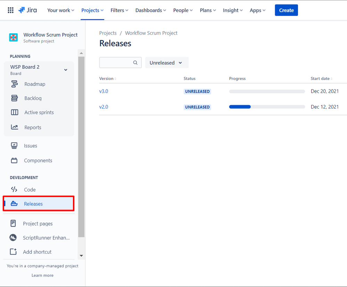Screen dimensions: 347x287
Task: Open the Roadmap icon in sidebar
Action: (14, 84)
